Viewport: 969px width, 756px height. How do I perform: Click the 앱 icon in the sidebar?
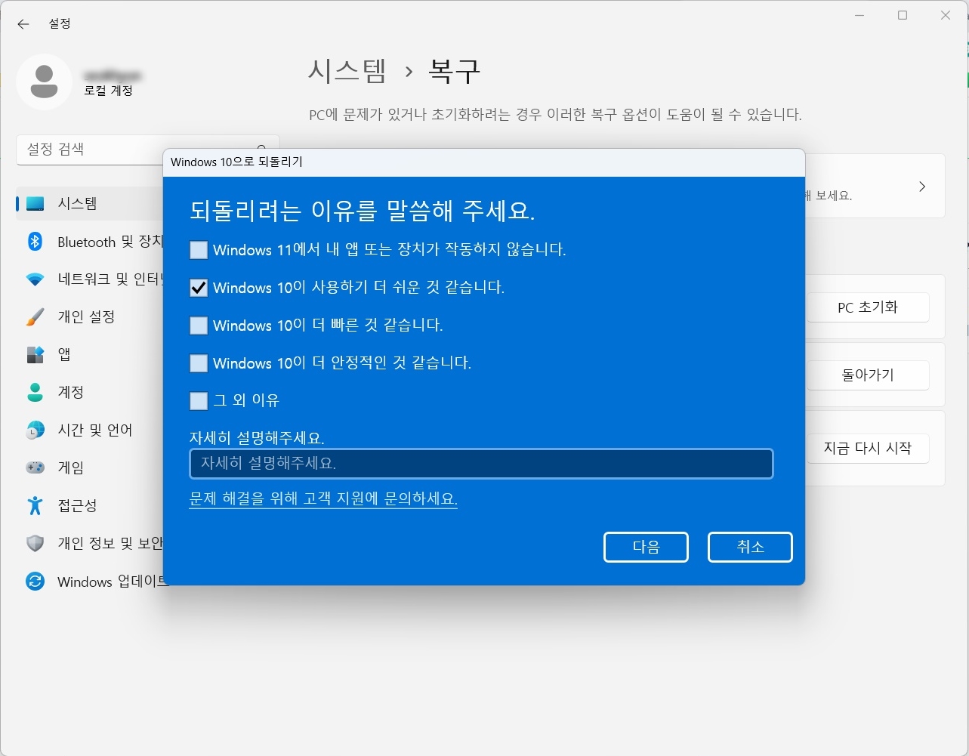tap(35, 354)
